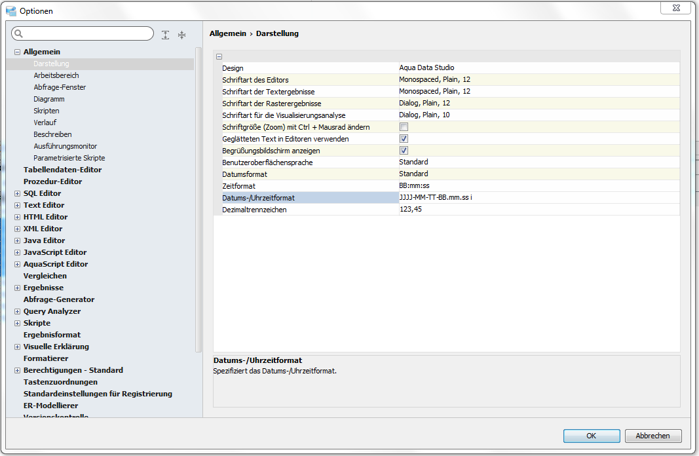Enable Schriftgröße (Zoom) mit Ctrl + Mausrad checkbox
Image resolution: width=699 pixels, height=456 pixels.
404,126
